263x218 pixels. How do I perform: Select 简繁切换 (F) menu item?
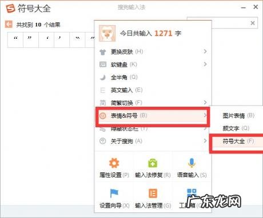(153, 103)
